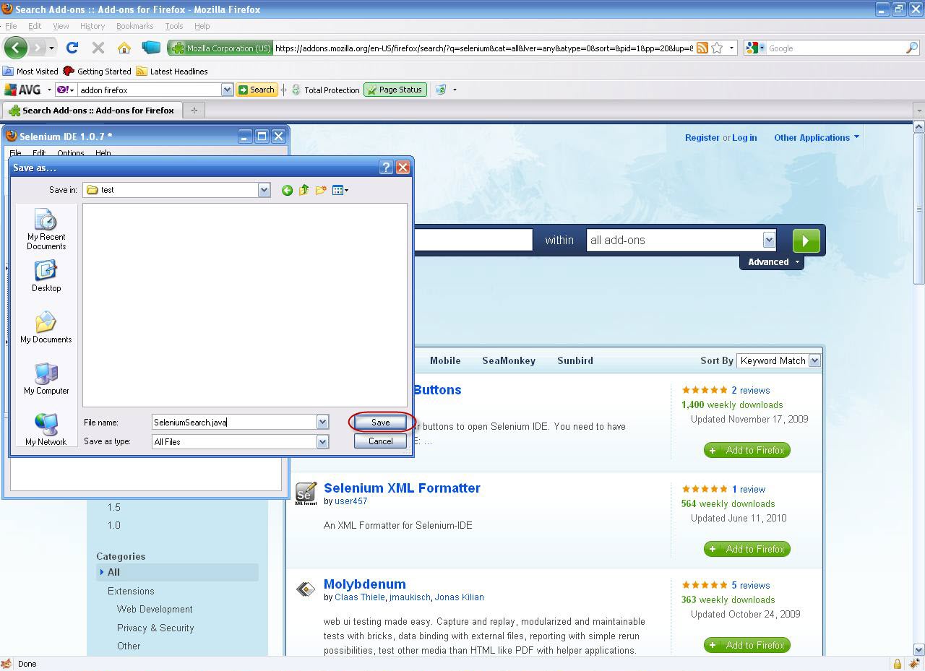
Task: Navigate up one folder level
Action: [x=304, y=190]
